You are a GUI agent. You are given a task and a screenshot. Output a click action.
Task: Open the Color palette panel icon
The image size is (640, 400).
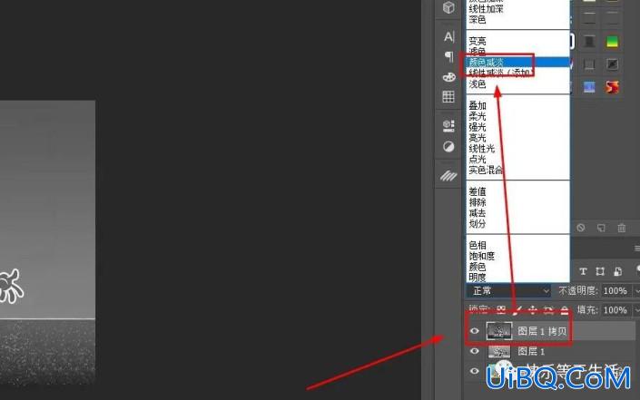(x=448, y=77)
